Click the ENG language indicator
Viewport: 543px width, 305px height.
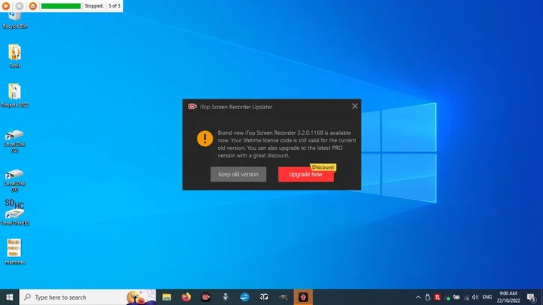point(486,297)
